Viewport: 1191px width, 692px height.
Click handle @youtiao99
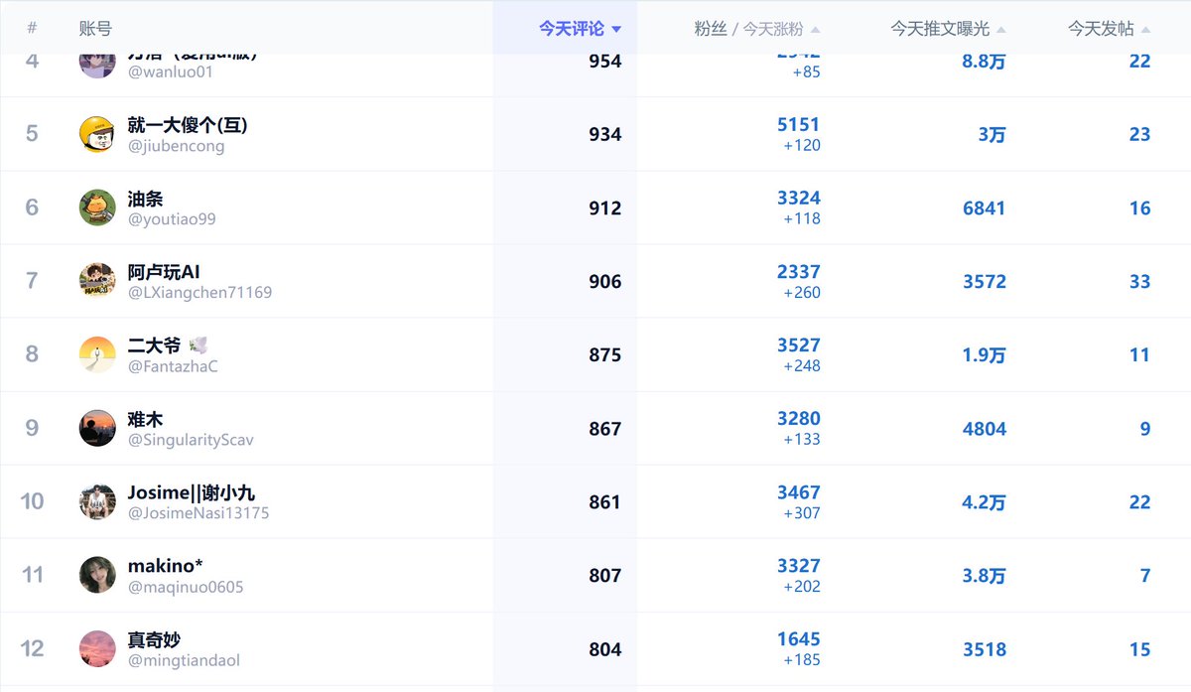[x=172, y=219]
